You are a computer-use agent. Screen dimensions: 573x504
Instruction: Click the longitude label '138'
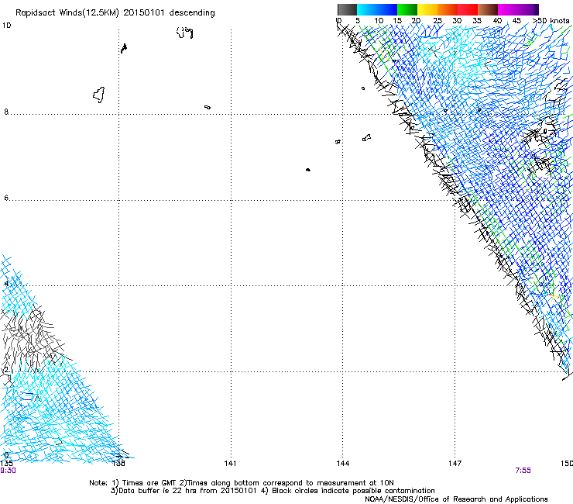coord(118,464)
